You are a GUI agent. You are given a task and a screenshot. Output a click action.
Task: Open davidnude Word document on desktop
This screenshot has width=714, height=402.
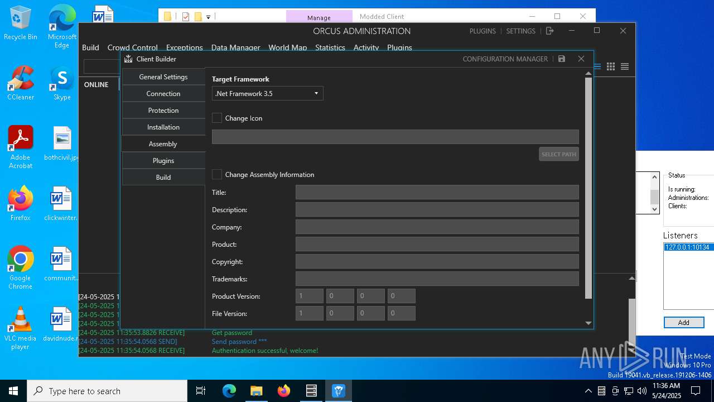coord(61,325)
